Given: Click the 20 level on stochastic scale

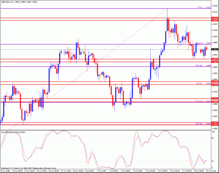Looking at the screenshot, I should pos(213,161).
